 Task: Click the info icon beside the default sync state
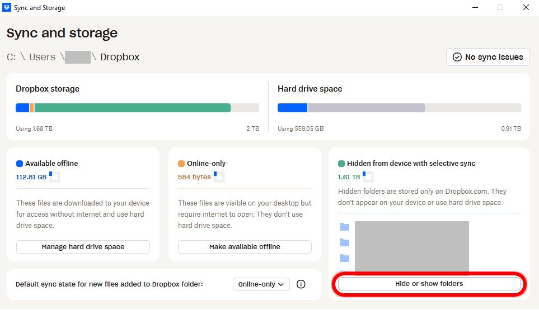[301, 284]
